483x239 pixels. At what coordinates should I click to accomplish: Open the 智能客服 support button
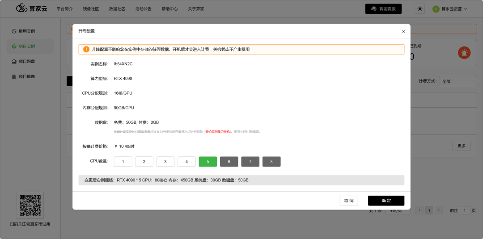[384, 9]
